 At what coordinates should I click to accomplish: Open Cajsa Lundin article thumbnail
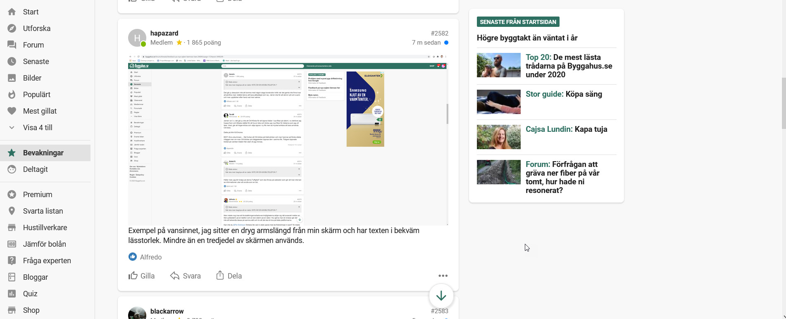(498, 137)
